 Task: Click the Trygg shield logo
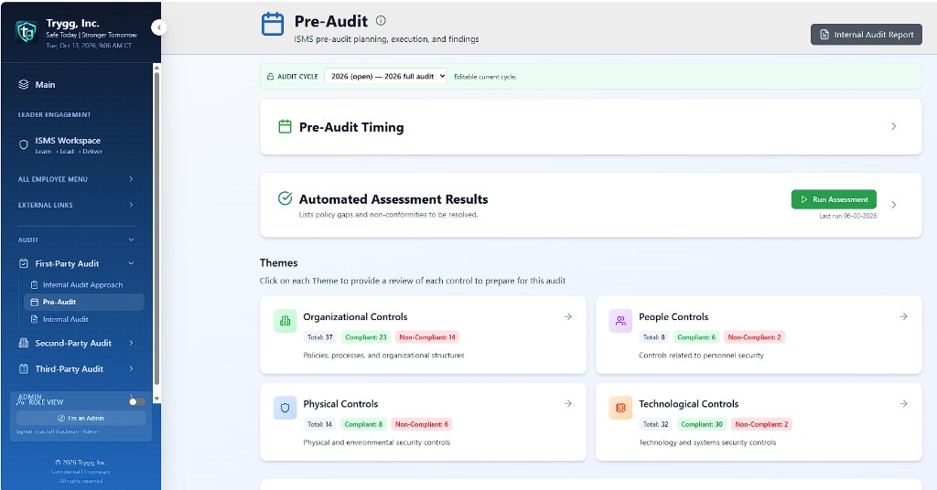[x=26, y=31]
